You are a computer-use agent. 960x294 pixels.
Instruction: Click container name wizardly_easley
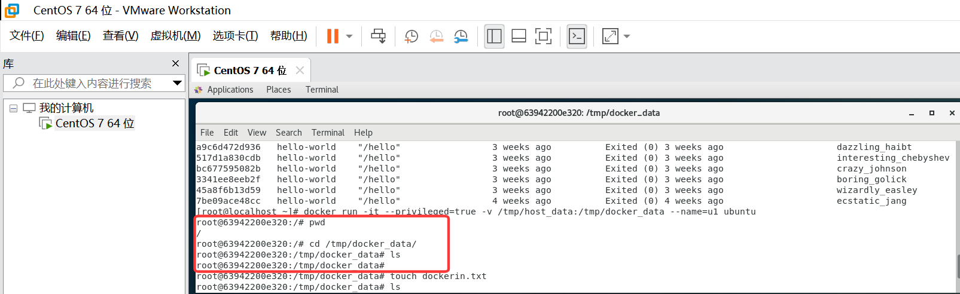click(x=877, y=190)
